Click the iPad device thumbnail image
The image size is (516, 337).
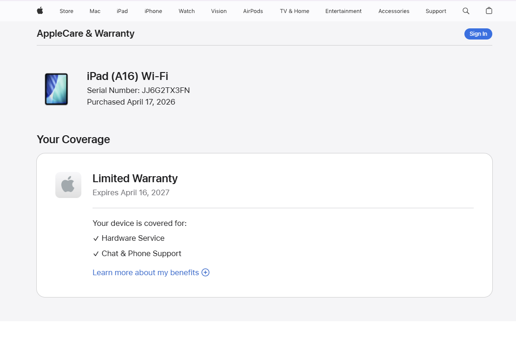coord(56,89)
